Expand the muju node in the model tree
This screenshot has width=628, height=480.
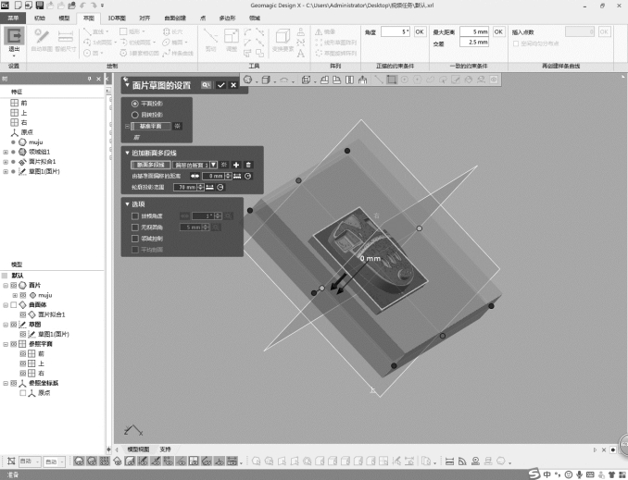coord(16,294)
